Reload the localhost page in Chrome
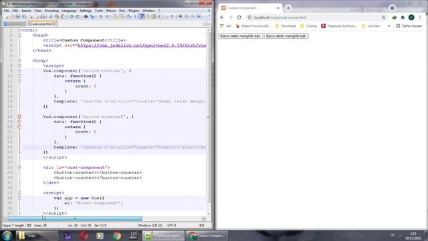 pyautogui.click(x=239, y=17)
